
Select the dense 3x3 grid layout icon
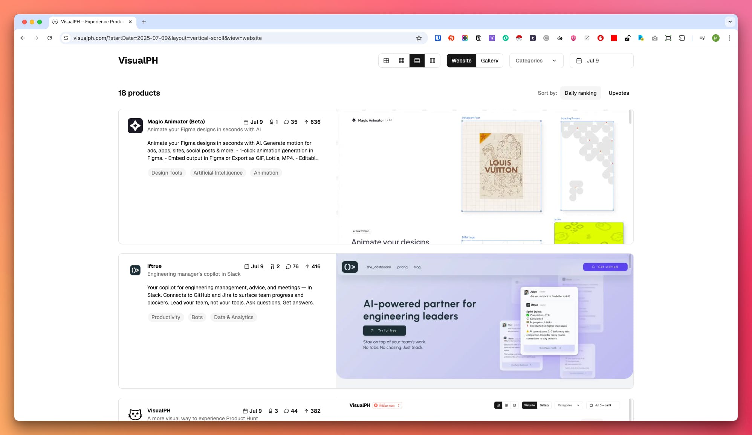click(402, 61)
